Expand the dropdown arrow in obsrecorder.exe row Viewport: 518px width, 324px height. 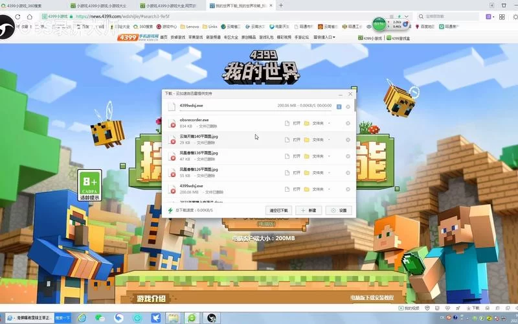(x=329, y=123)
